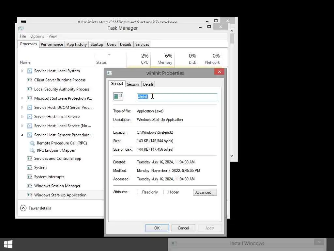The image size is (334, 251).
Task: Click the Service Host: DCOM Server icon
Action: pyautogui.click(x=30, y=108)
